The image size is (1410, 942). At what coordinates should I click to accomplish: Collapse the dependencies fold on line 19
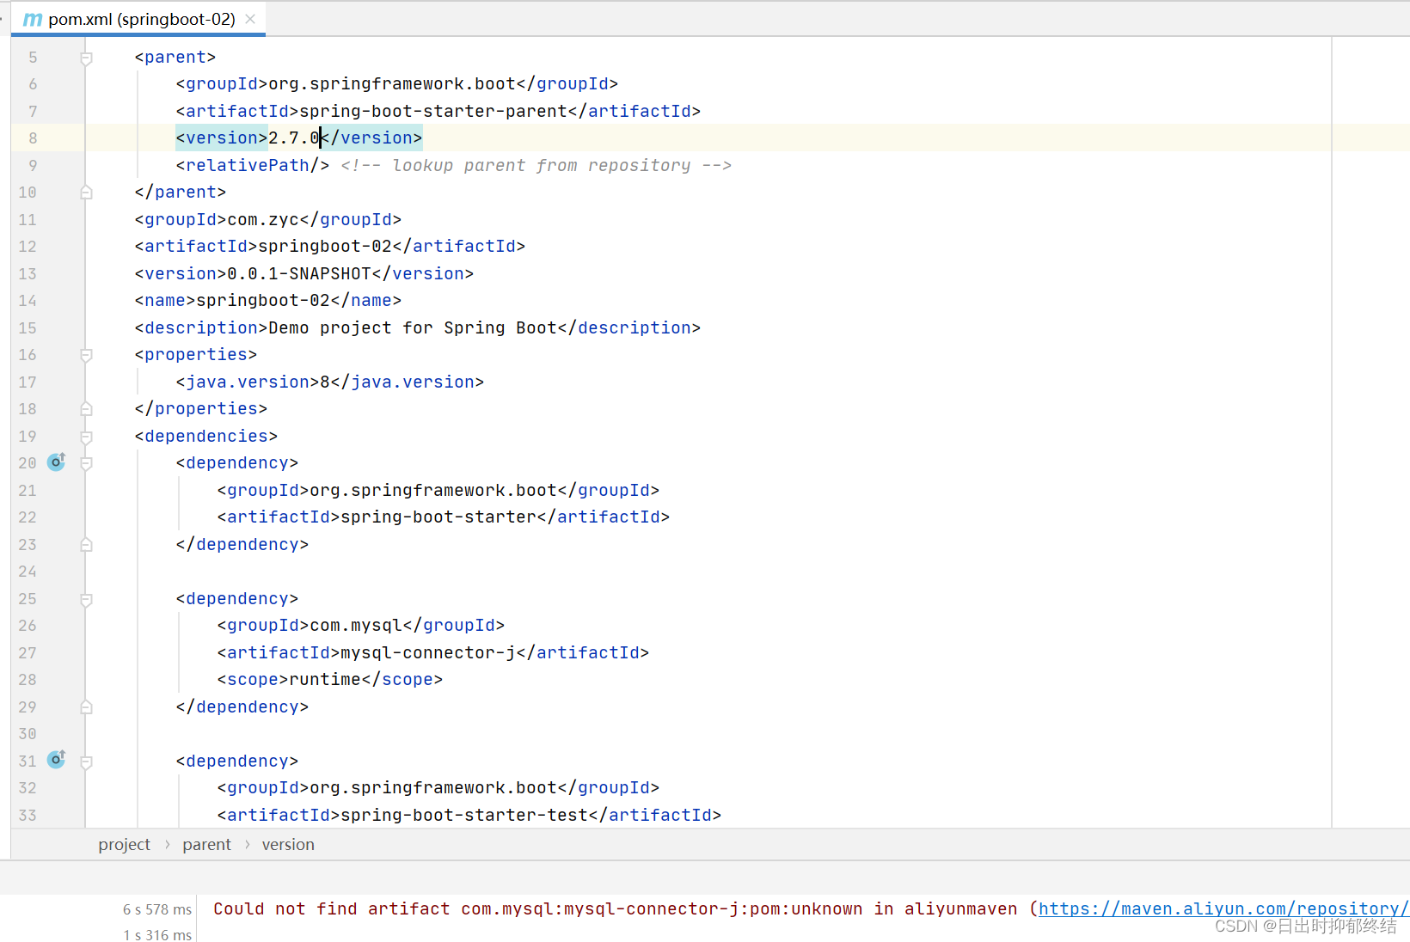pyautogui.click(x=86, y=437)
